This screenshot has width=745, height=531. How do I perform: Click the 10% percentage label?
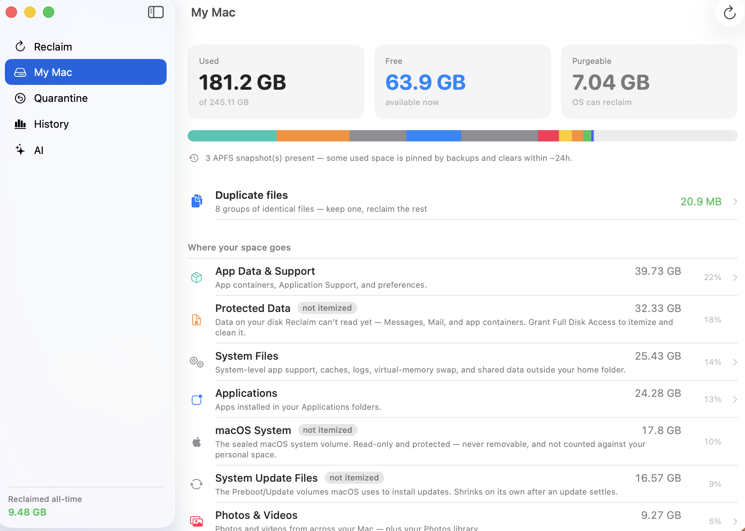[x=713, y=442]
